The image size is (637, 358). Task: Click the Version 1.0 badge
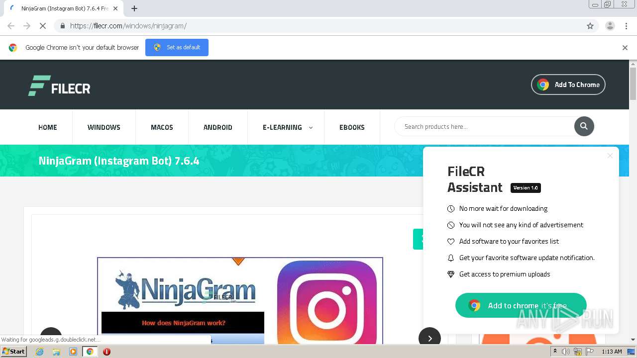(x=526, y=188)
